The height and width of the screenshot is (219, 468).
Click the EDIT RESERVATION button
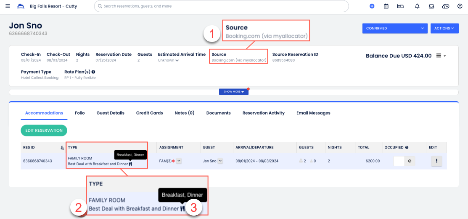44,130
